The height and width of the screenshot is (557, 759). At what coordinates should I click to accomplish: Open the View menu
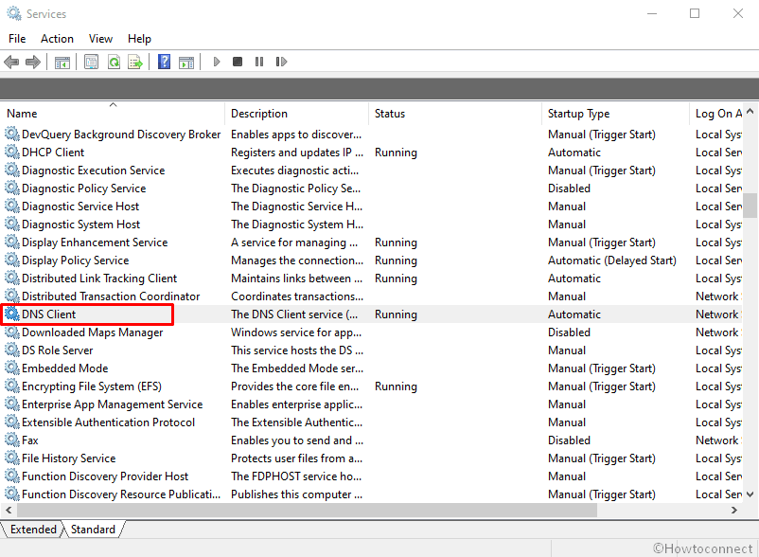[100, 39]
